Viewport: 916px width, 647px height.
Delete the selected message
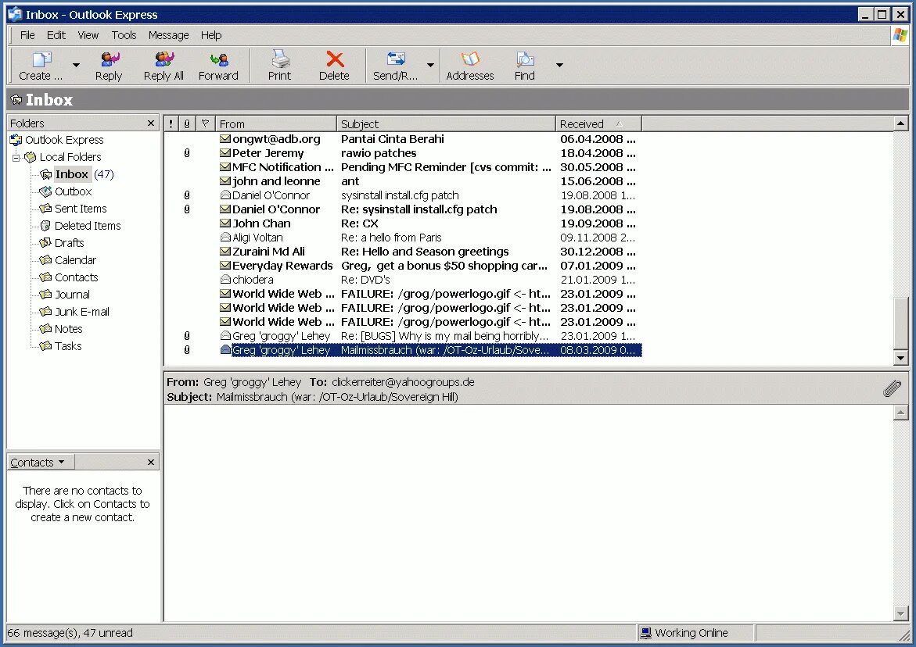click(x=334, y=66)
